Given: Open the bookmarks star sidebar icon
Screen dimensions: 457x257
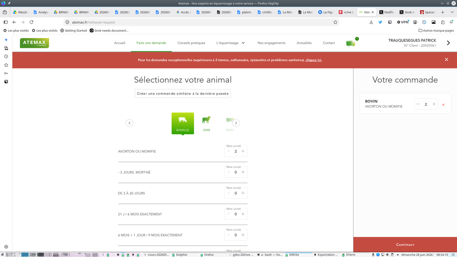Looking at the screenshot, I should (6, 65).
